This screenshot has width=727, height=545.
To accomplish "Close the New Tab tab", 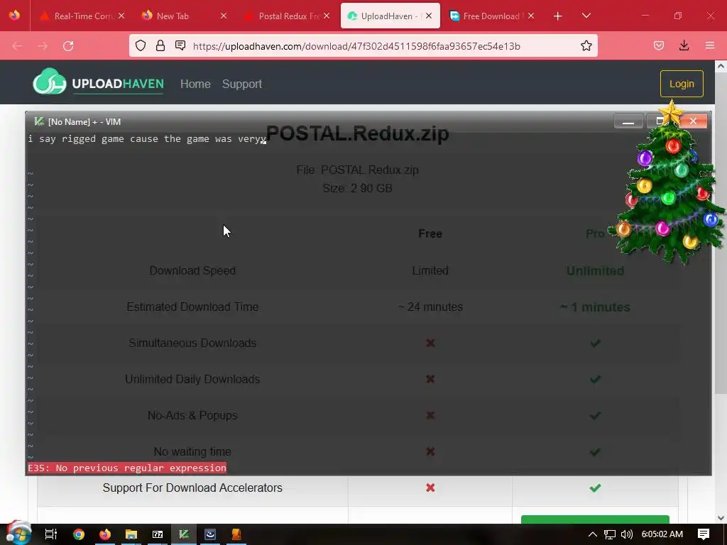I will 224,16.
